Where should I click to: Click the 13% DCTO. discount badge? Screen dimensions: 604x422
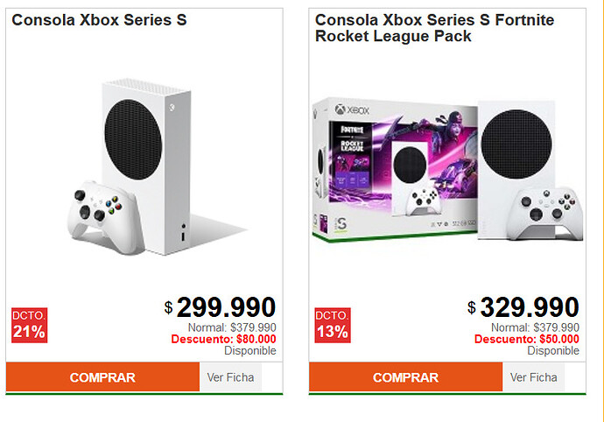pos(332,325)
